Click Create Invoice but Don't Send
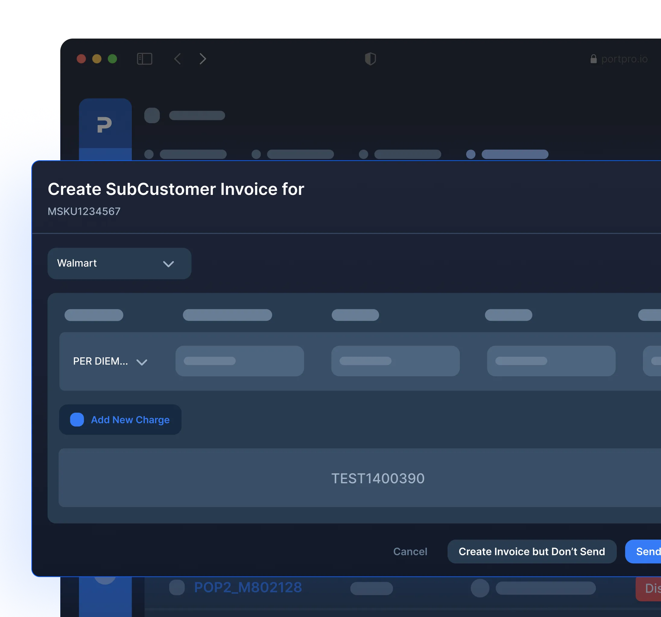Image resolution: width=661 pixels, height=617 pixels. 531,552
